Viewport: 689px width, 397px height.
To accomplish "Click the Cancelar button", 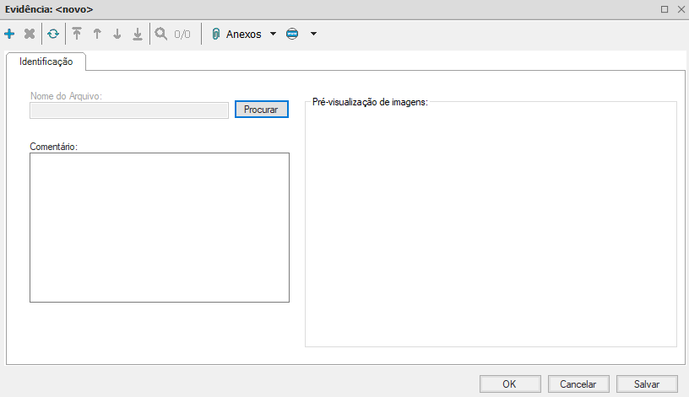I will [x=578, y=384].
